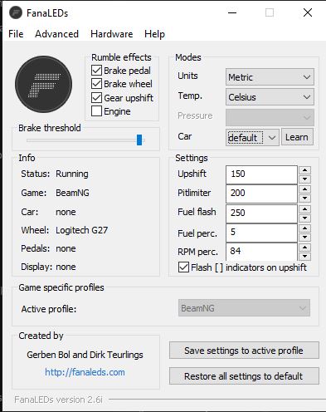Increase Fuel perc. value with up arrow

point(304,228)
